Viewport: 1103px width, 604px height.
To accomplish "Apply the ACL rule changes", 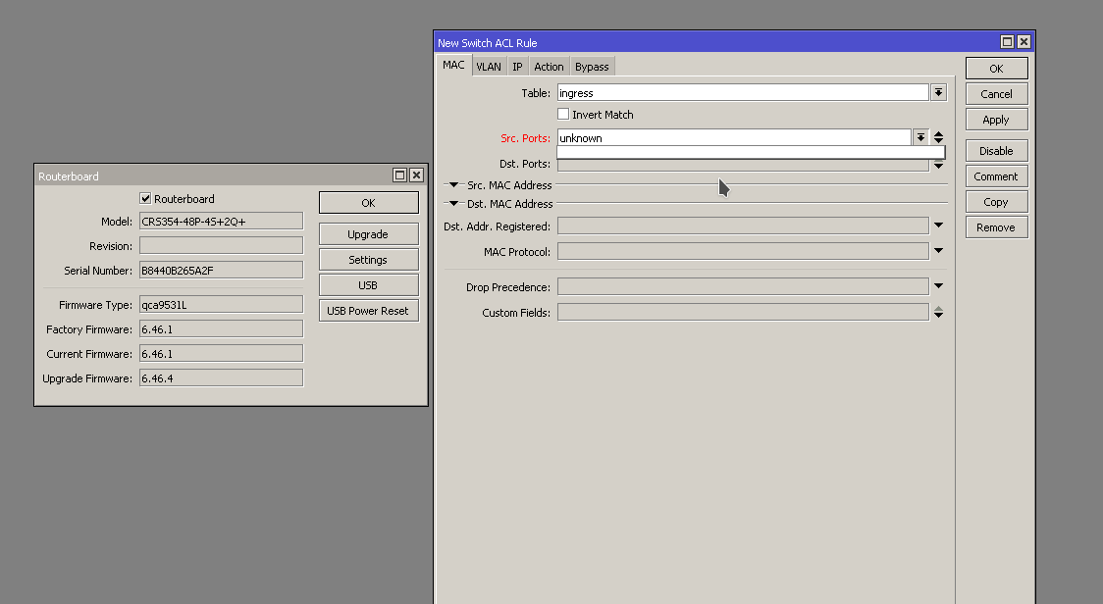I will pos(997,120).
